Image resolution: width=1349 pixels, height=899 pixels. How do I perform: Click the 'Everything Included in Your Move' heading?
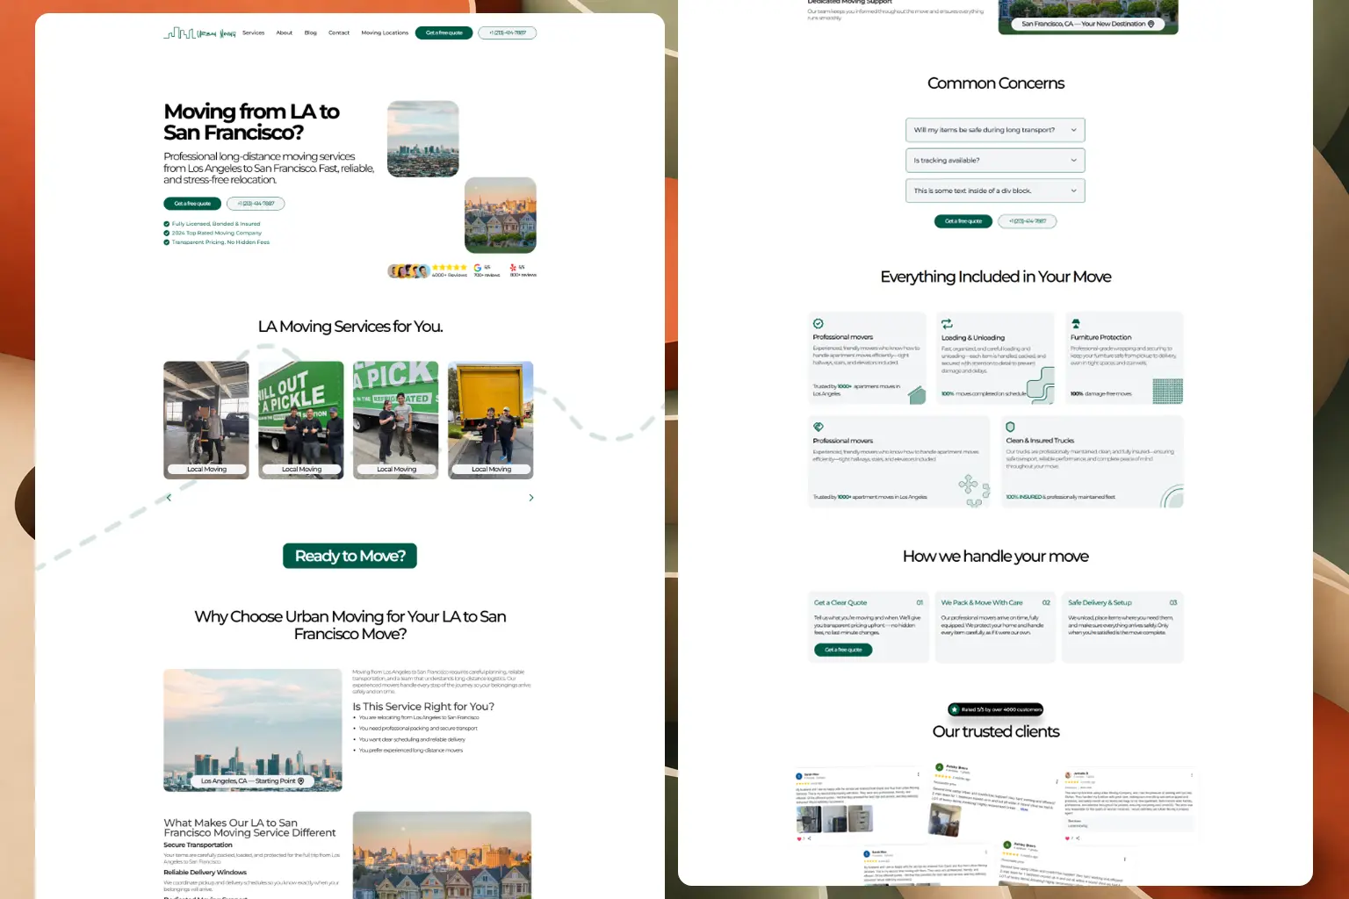[996, 277]
